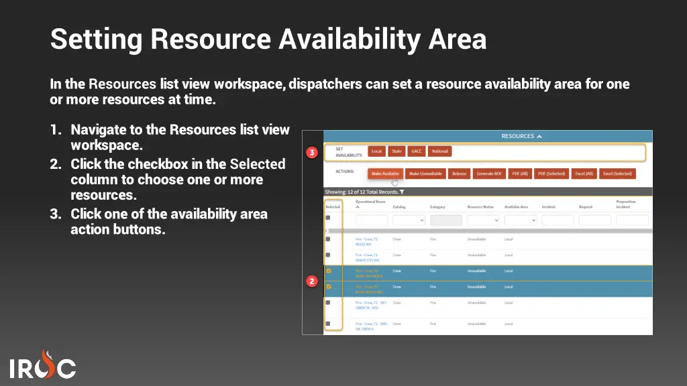Click the Request column header
The width and height of the screenshot is (687, 386).
pyautogui.click(x=586, y=207)
